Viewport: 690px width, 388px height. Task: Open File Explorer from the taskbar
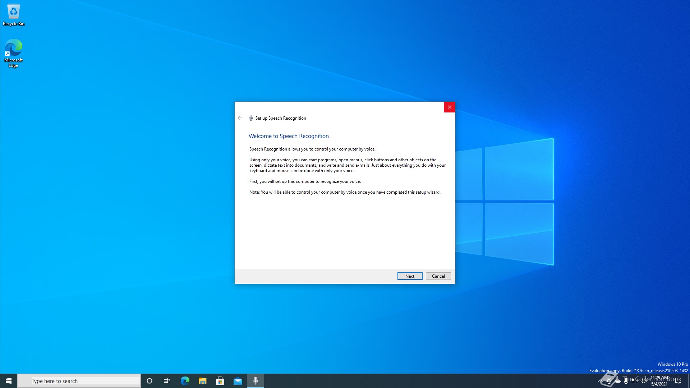click(x=202, y=381)
